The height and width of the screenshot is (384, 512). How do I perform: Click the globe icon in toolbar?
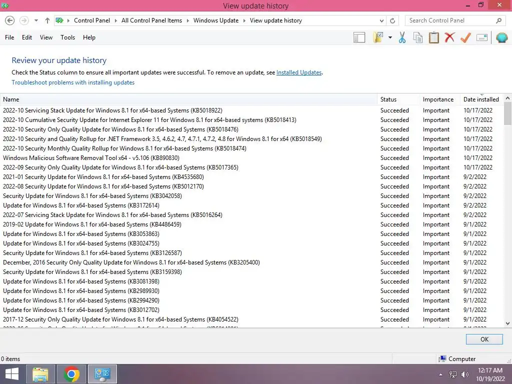pos(501,37)
